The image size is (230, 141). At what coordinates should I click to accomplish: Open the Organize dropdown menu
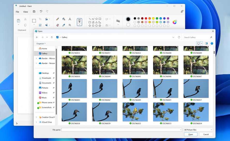pos(41,44)
